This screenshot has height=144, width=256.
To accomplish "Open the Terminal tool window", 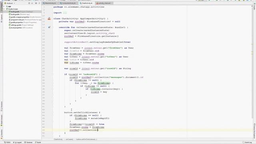I will pyautogui.click(x=28, y=142).
